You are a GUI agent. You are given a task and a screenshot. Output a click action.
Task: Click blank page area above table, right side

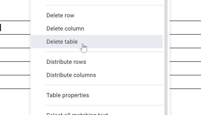185,10
